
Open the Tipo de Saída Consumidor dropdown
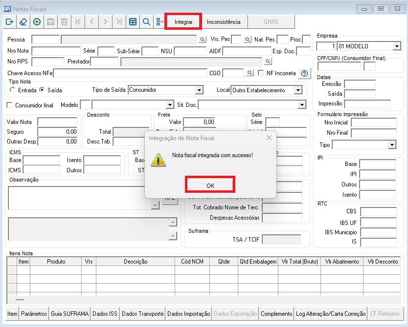click(199, 90)
